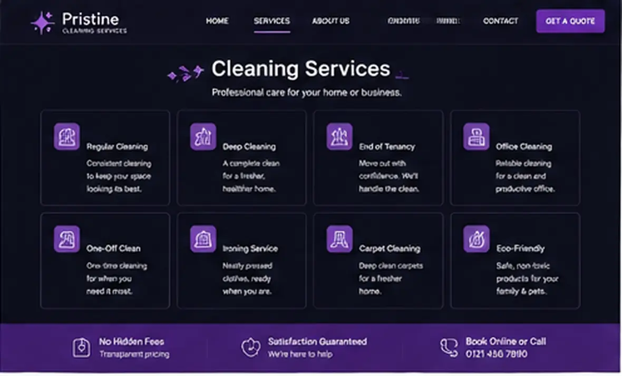Click the Pristine sparkle logo icon

tap(43, 23)
